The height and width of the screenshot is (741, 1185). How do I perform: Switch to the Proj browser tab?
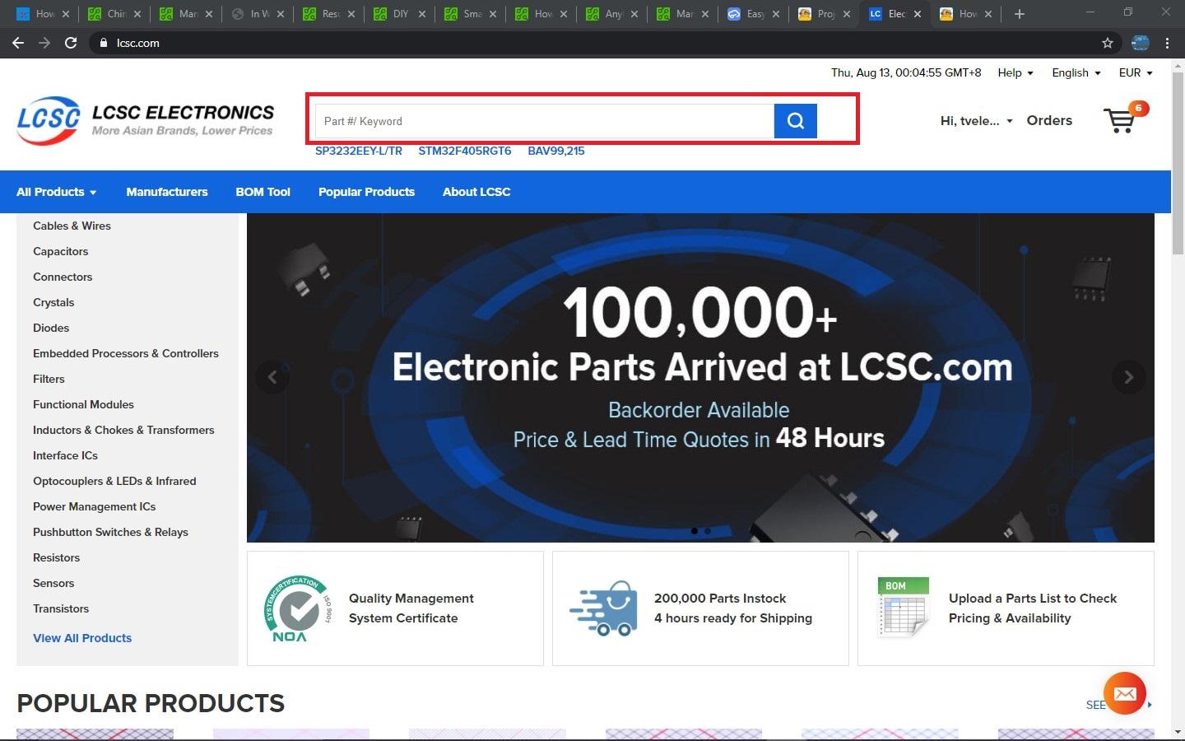click(823, 14)
